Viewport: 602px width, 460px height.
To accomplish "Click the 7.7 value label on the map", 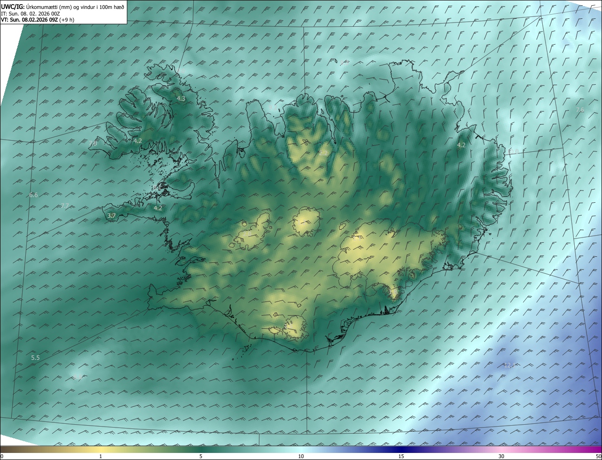I will pyautogui.click(x=65, y=206).
